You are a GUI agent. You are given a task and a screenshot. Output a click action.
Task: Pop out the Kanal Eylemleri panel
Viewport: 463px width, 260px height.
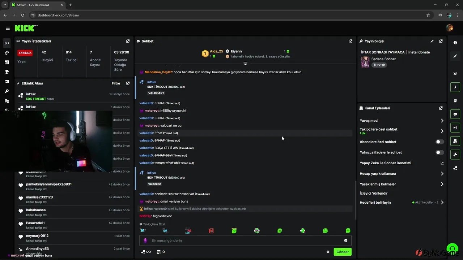[441, 108]
